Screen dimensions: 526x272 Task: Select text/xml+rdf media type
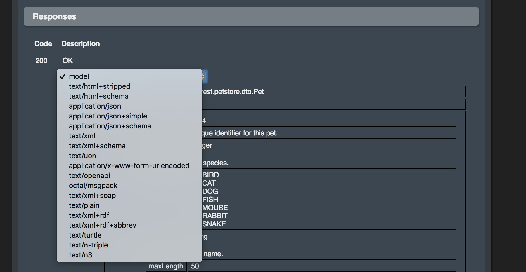pos(89,215)
